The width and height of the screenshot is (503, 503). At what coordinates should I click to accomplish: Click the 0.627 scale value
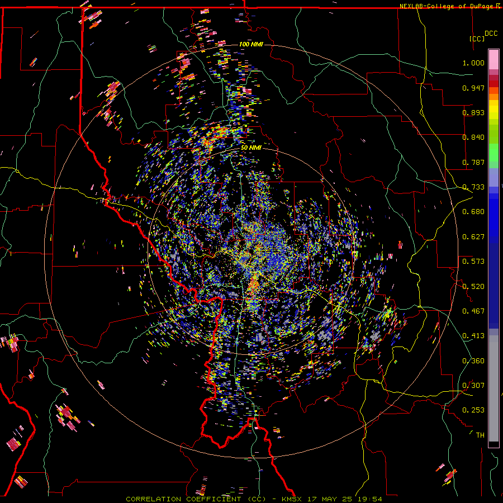(473, 237)
